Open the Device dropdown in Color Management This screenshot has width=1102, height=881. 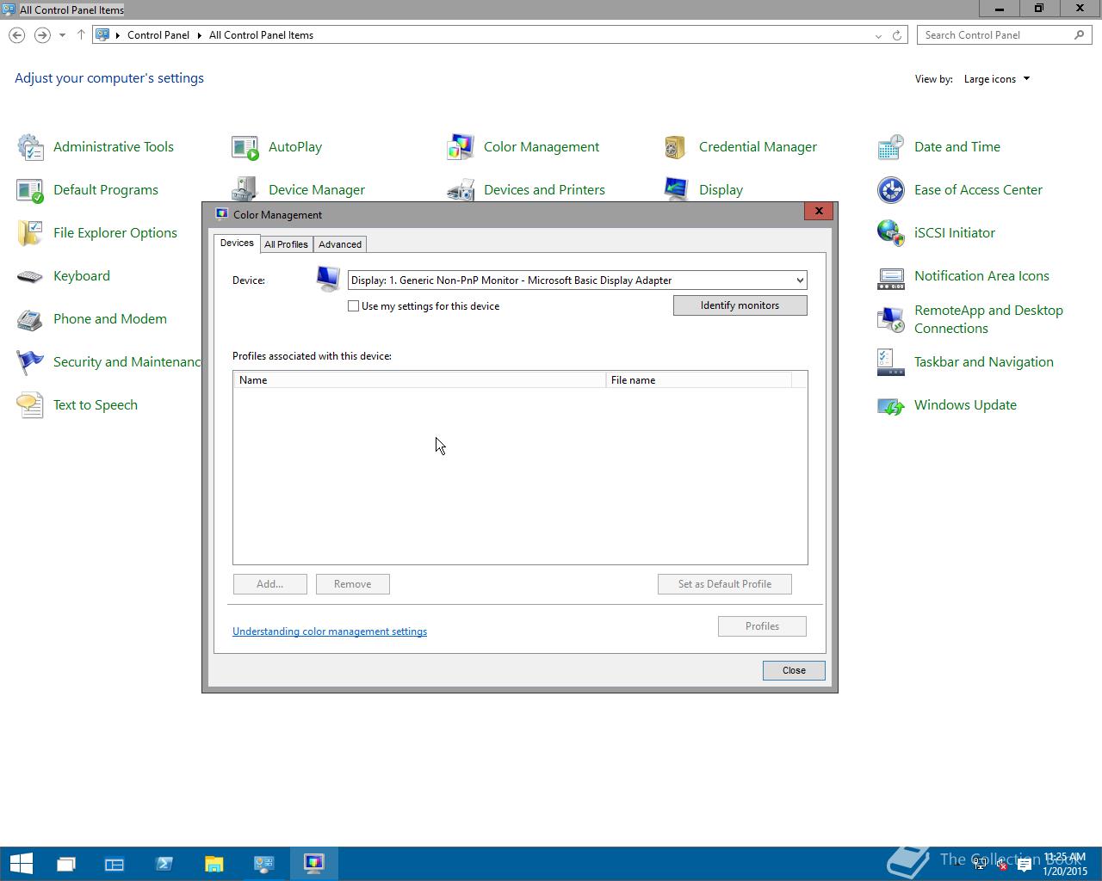577,280
